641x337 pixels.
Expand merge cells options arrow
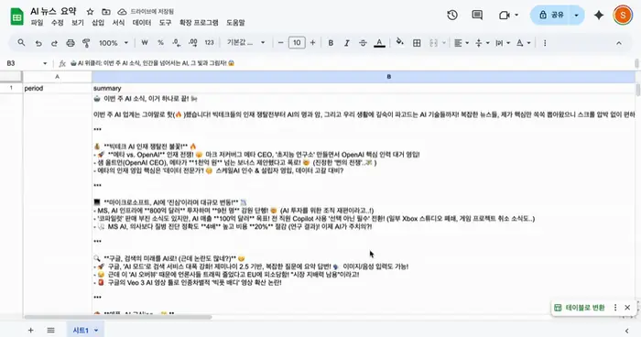(444, 43)
